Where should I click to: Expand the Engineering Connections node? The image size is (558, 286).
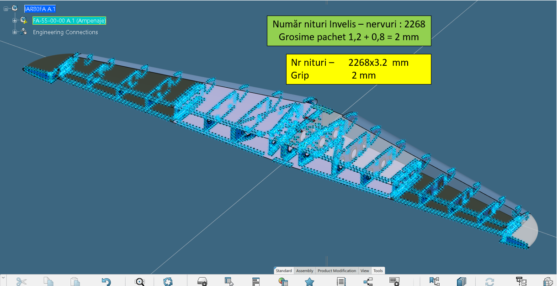pyautogui.click(x=15, y=32)
